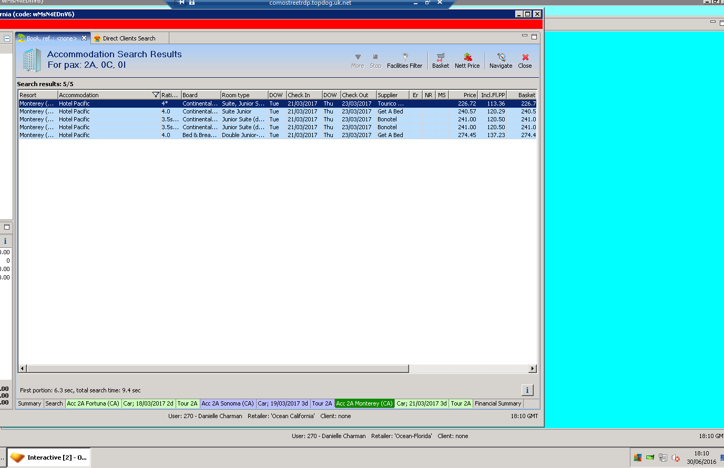
Task: Click the 'Double Junior-...' room type cell
Action: click(243, 135)
